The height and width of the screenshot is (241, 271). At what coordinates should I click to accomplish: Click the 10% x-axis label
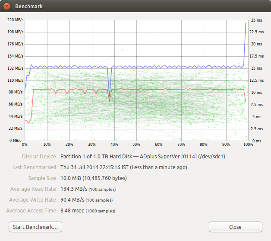pyautogui.click(x=47, y=145)
